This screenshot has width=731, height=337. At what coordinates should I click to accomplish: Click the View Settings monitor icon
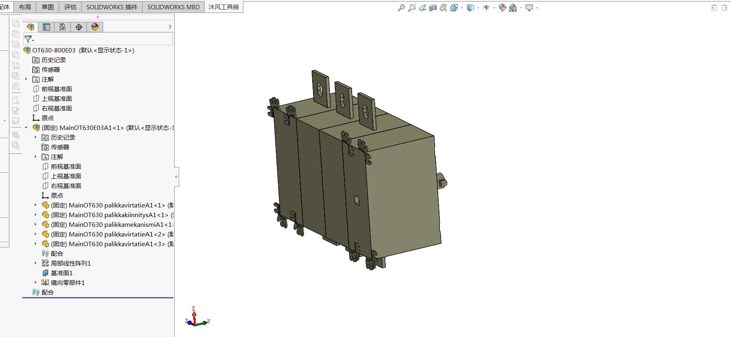[x=529, y=8]
